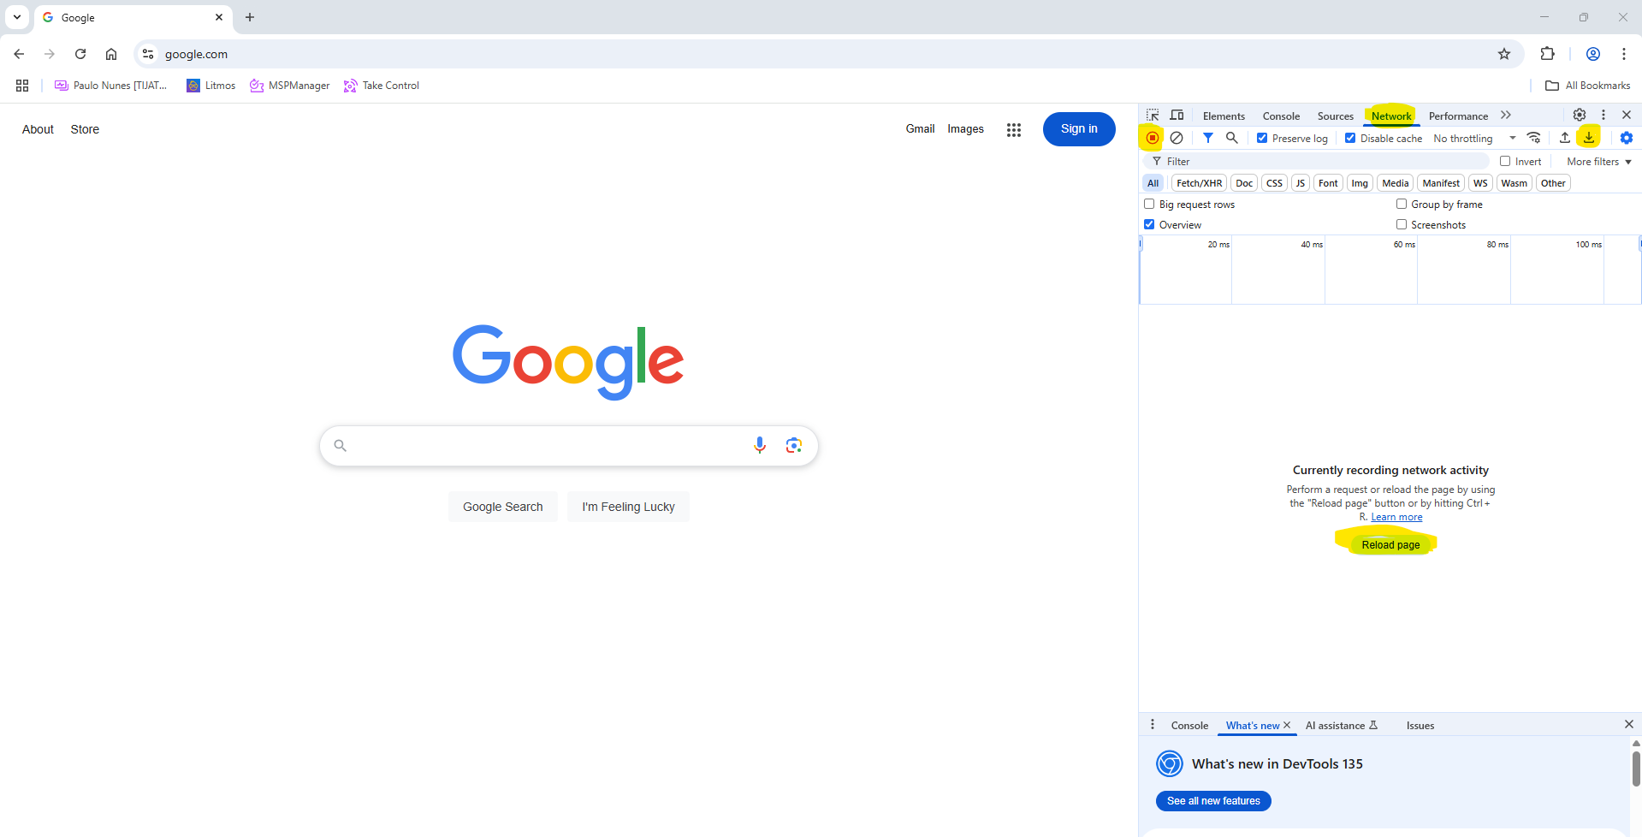This screenshot has height=837, width=1642.
Task: Open DevTools settings
Action: click(1579, 114)
